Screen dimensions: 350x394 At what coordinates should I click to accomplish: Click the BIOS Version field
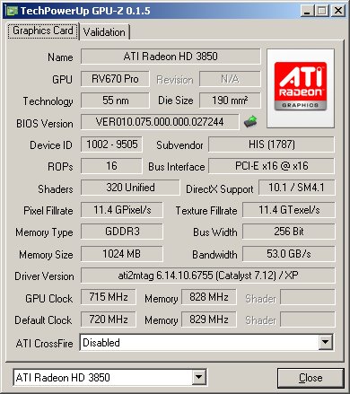click(x=160, y=122)
